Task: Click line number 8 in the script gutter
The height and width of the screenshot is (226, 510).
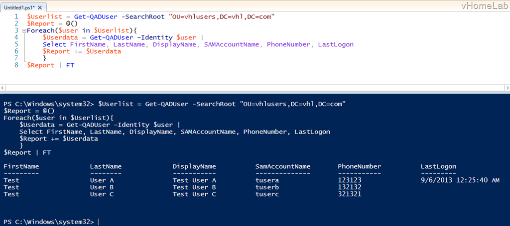Action: 16,65
